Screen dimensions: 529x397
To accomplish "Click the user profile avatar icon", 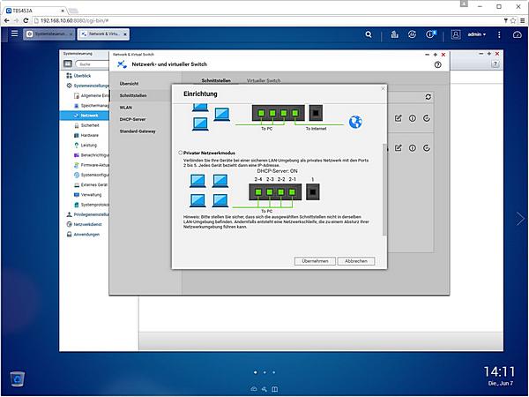I will point(456,34).
